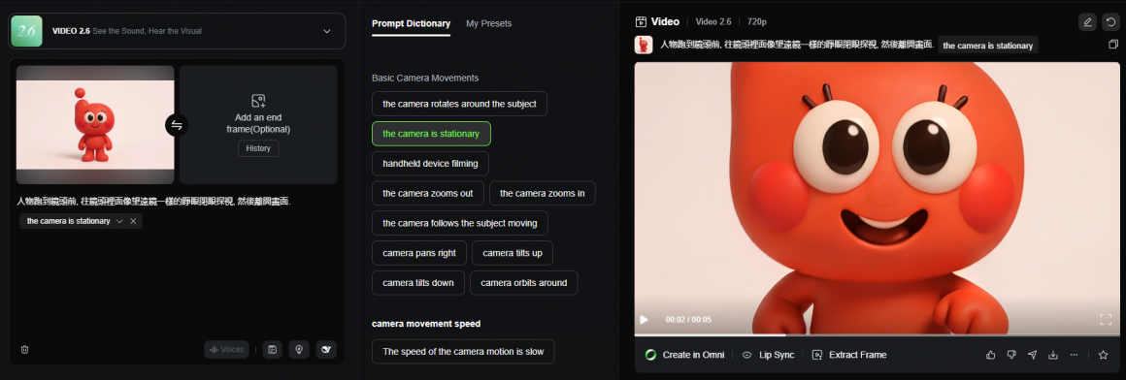Select the speed of camera motion is slow
This screenshot has height=380, width=1126.
[x=463, y=351]
